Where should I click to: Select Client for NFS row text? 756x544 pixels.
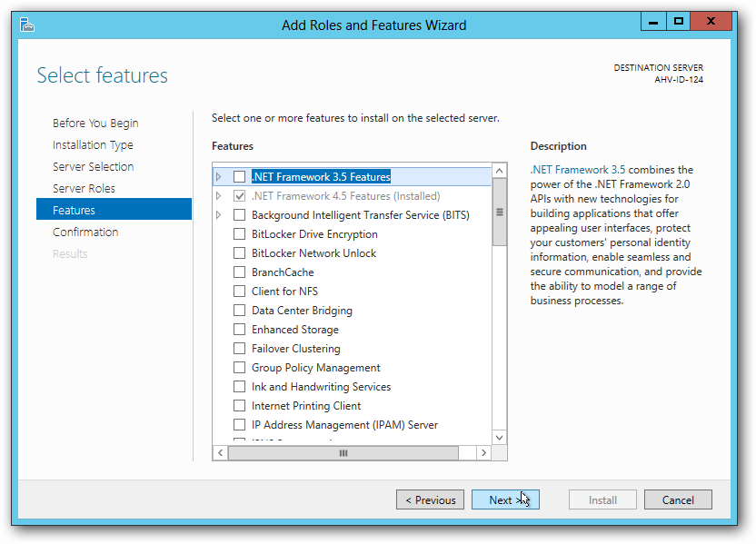pyautogui.click(x=284, y=291)
